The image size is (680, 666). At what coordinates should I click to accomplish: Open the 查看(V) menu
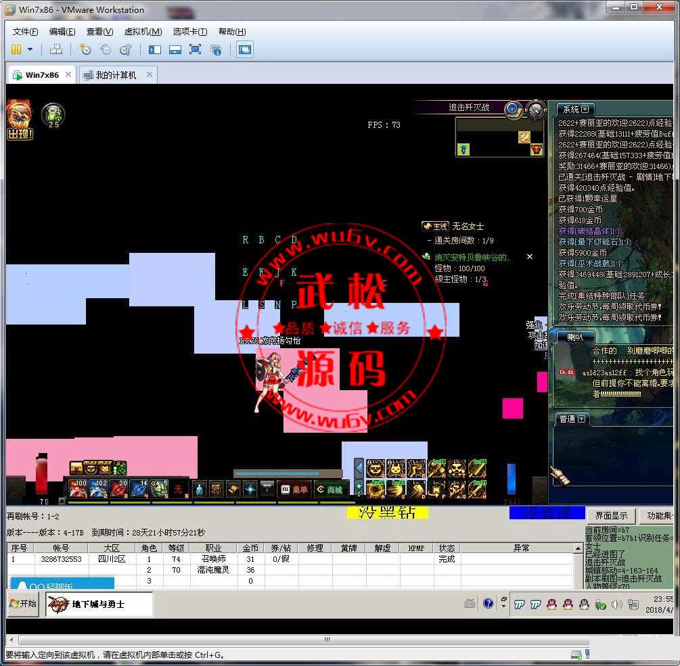[99, 32]
